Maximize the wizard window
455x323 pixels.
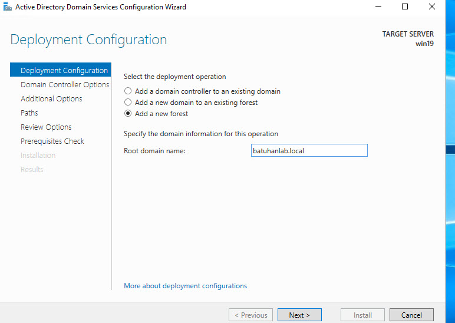pyautogui.click(x=405, y=7)
